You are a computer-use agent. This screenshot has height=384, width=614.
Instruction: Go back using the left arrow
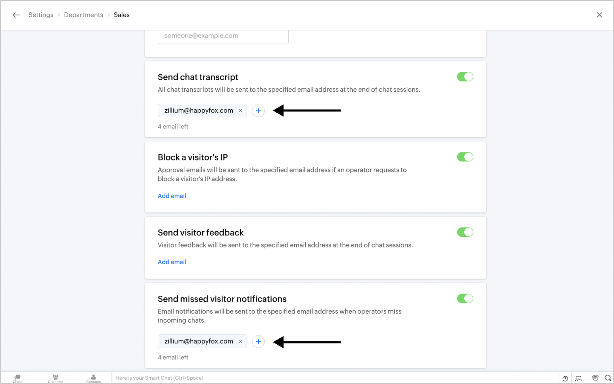pos(16,15)
